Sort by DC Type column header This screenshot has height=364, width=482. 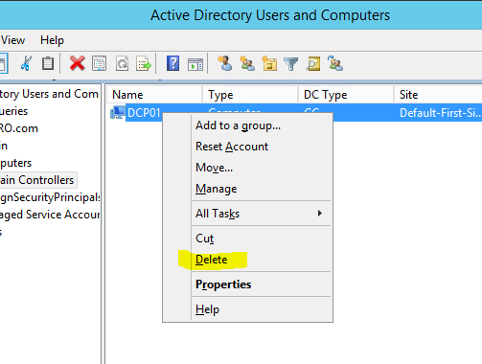(x=346, y=95)
